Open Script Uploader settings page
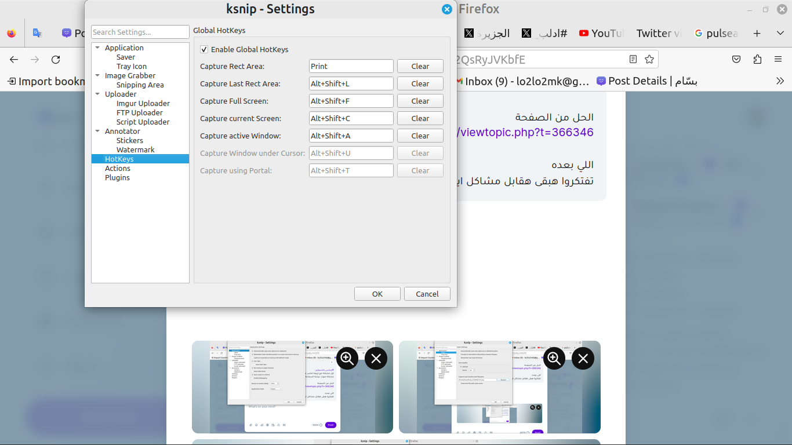The height and width of the screenshot is (445, 792). (x=143, y=122)
